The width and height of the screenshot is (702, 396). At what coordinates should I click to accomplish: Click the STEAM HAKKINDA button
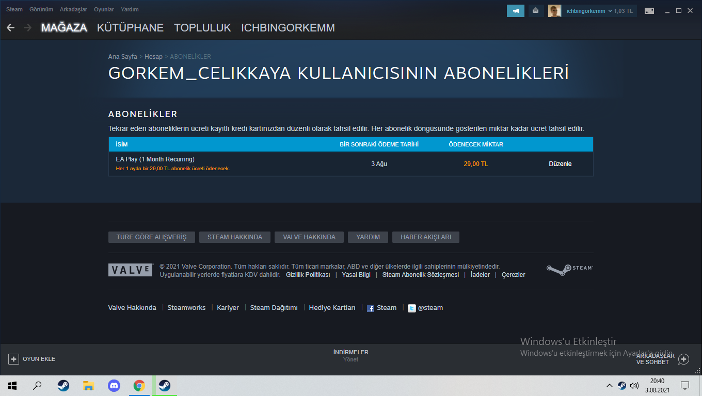pyautogui.click(x=235, y=237)
